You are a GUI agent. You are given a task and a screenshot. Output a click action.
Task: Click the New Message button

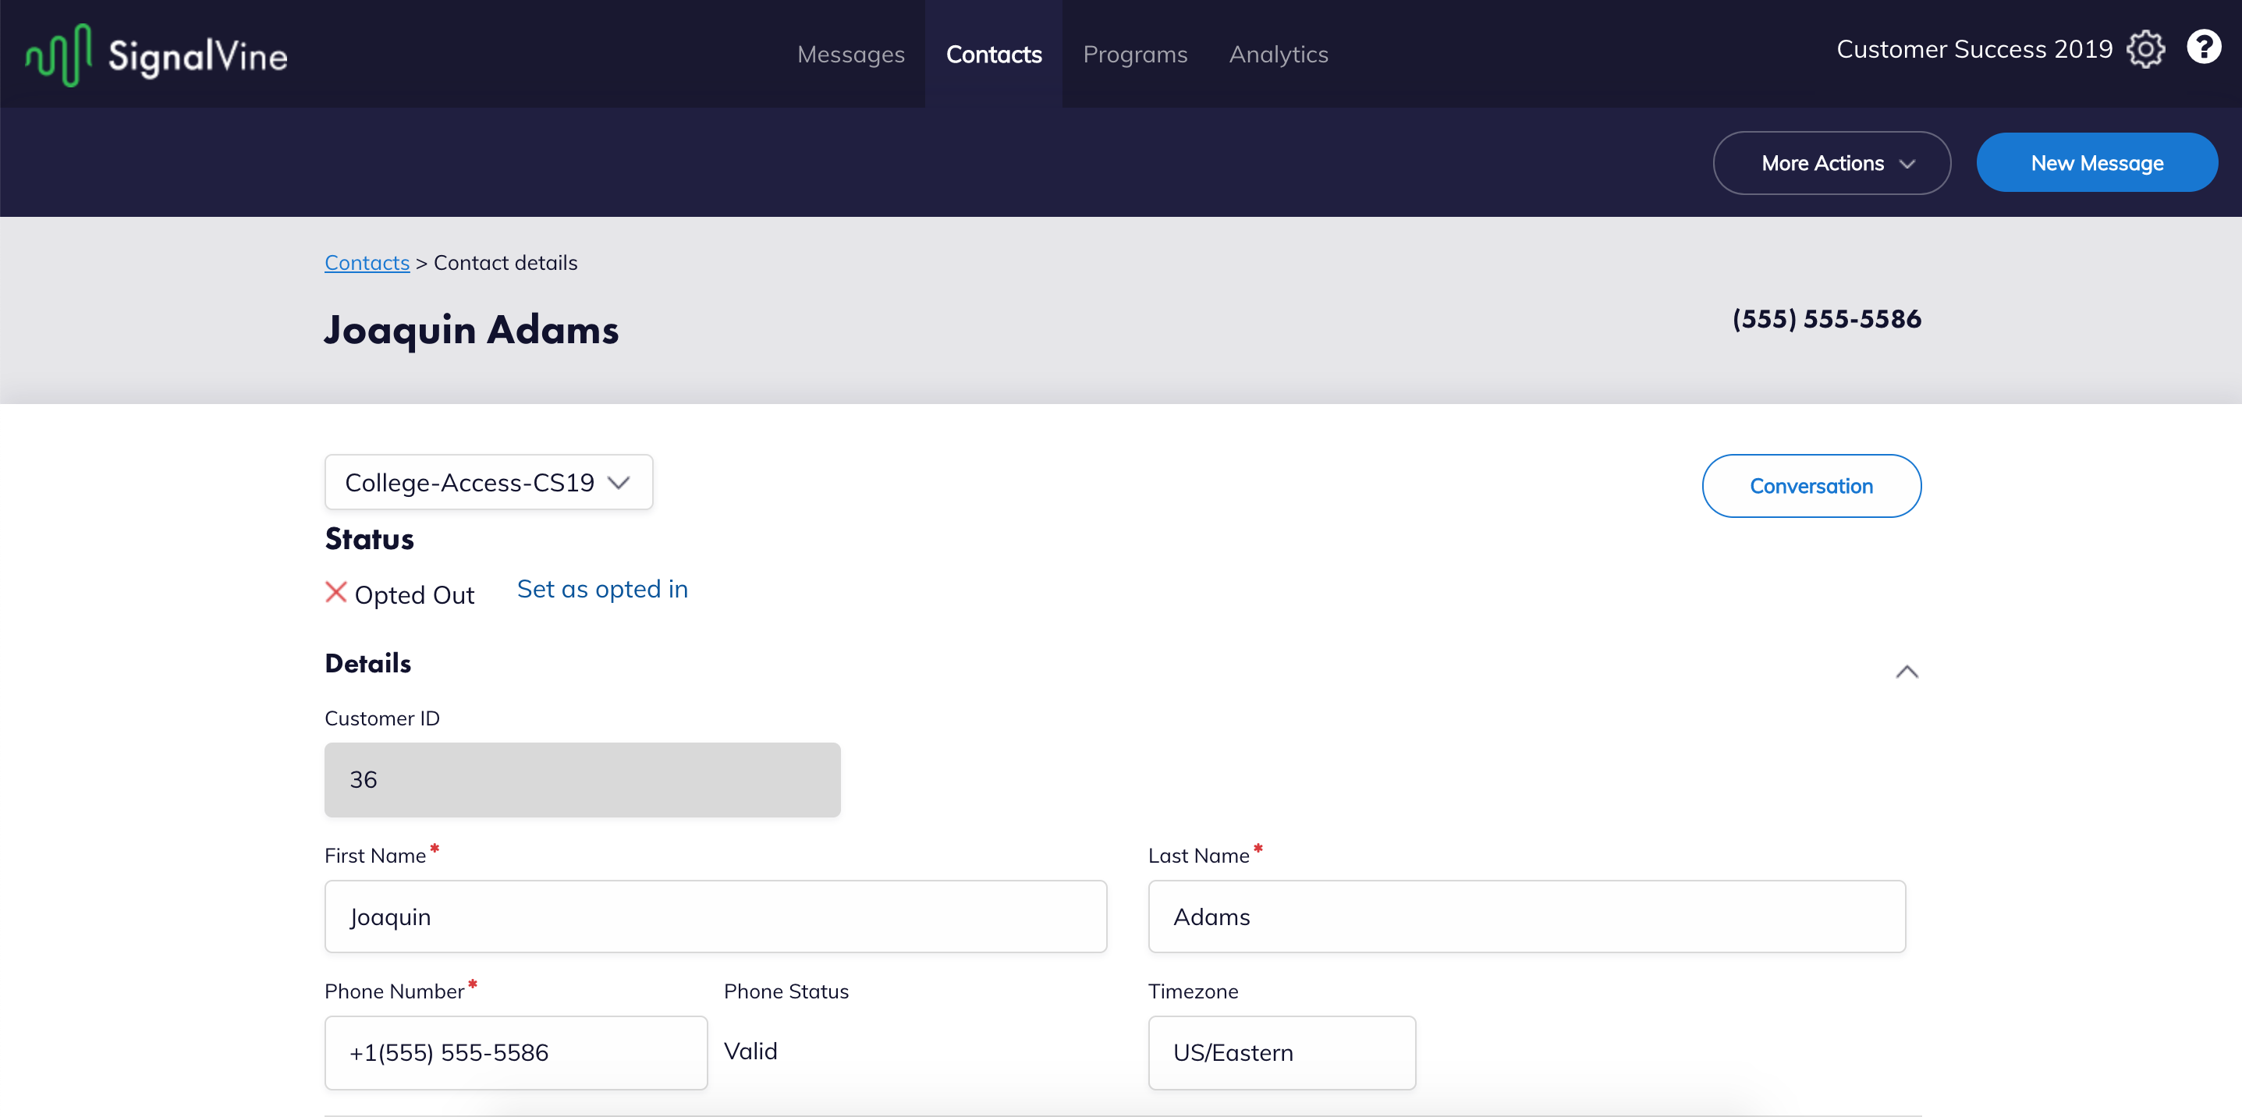(x=2097, y=163)
